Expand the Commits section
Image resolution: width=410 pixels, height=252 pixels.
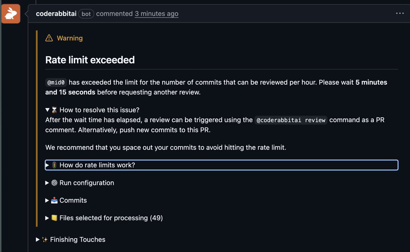coord(73,201)
